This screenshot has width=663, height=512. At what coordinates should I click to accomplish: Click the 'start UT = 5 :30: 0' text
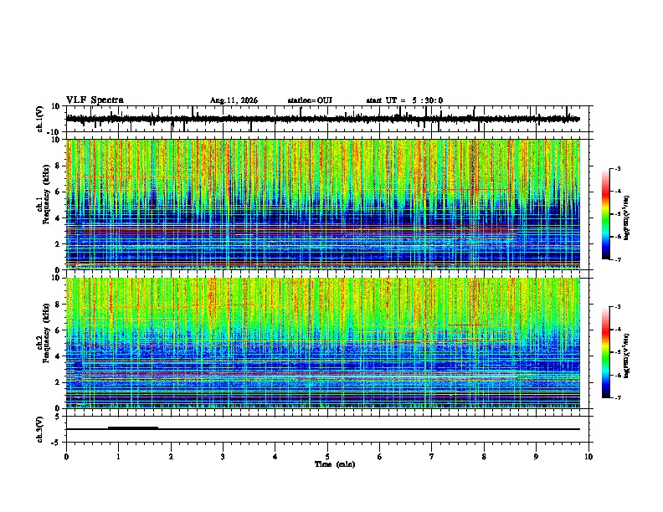click(x=404, y=100)
